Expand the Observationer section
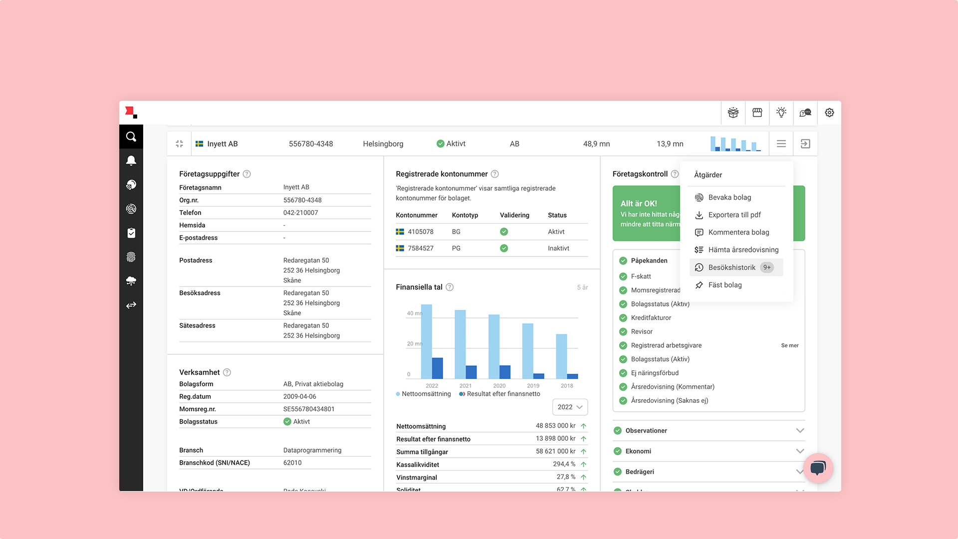The height and width of the screenshot is (539, 958). pos(709,431)
